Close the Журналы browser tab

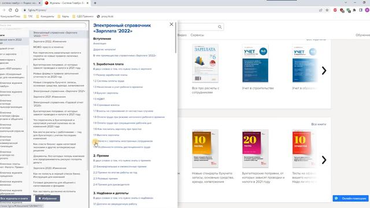[87, 3]
